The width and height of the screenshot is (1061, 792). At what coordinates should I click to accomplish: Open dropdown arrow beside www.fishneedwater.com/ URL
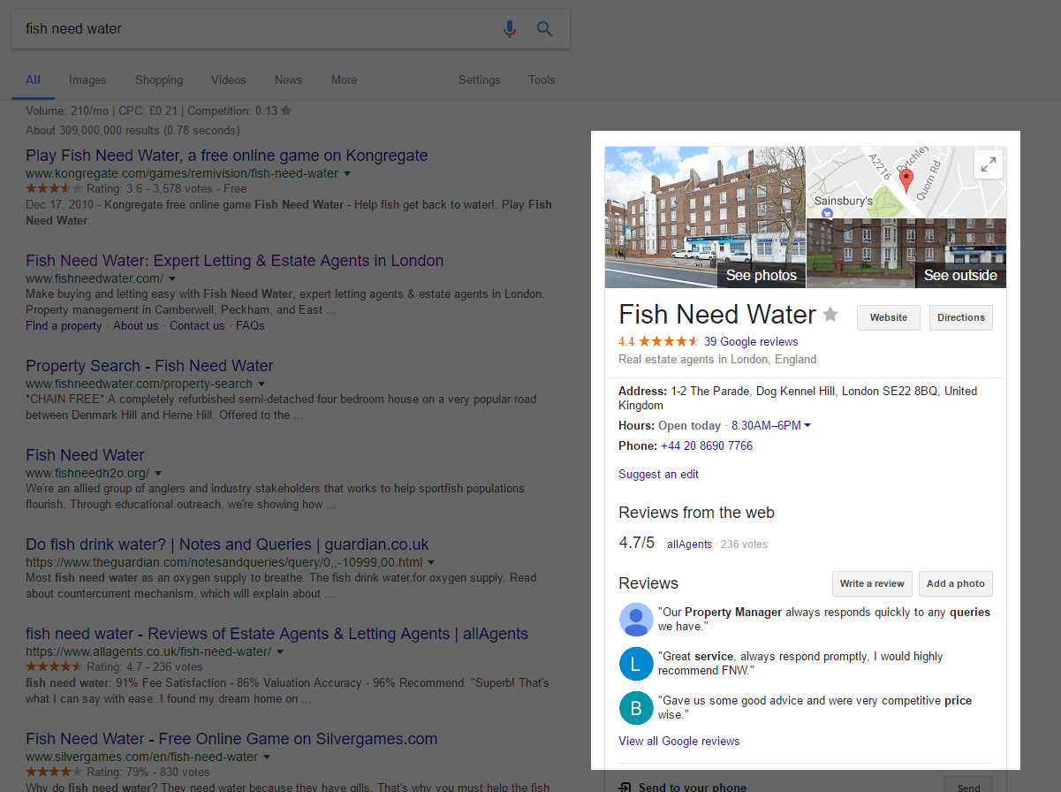[172, 279]
